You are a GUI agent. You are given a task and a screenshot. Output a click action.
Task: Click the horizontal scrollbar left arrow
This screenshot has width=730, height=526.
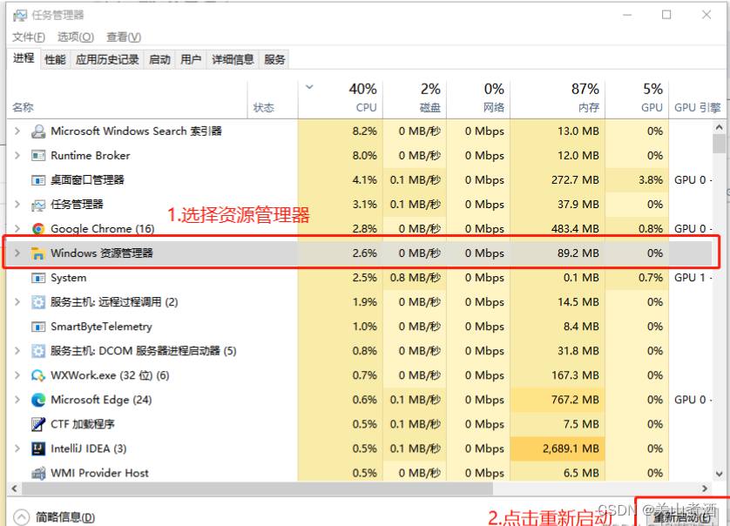pyautogui.click(x=15, y=489)
